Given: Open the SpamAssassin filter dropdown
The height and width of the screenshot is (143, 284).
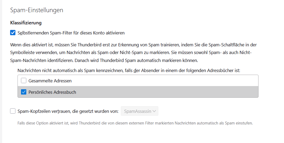Looking at the screenshot, I should pos(139,111).
